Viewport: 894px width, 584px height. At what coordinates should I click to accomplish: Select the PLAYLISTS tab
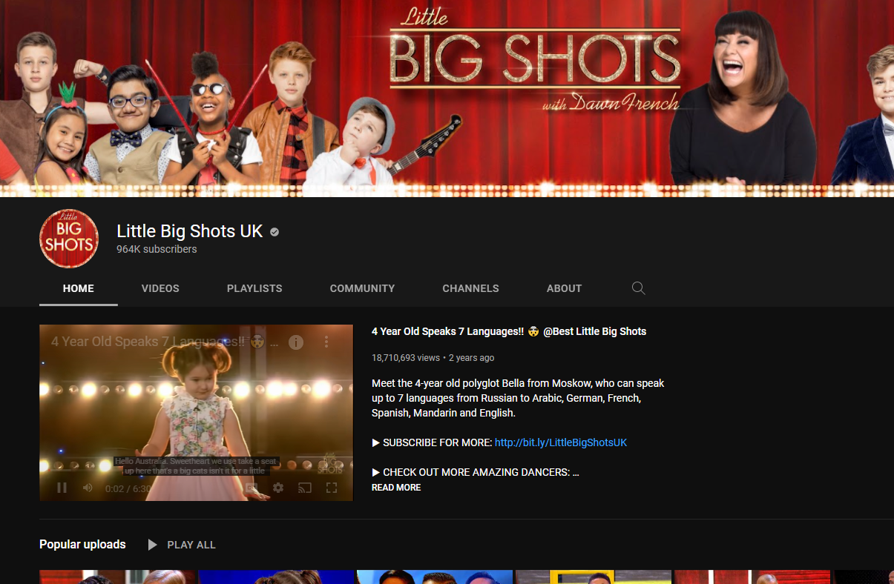pos(254,288)
